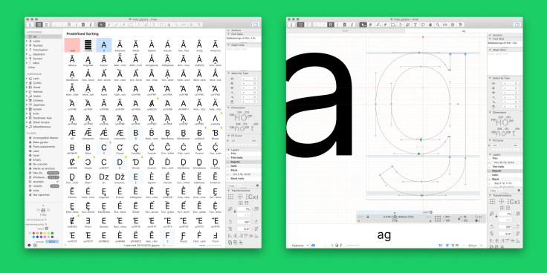The height and width of the screenshot is (273, 547).
Task: Toggle the export checkbox in glyph info
Action: coord(47,228)
